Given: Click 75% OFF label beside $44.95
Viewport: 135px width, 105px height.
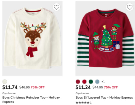Looking at the screenshot, I should click(x=111, y=87).
